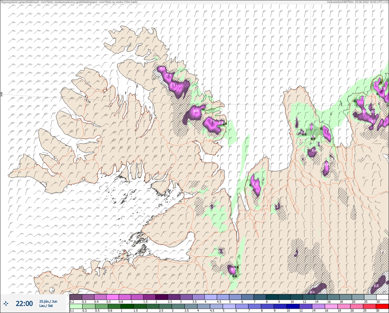Click the 1.2 precipitation value on the northwest peninsula
The width and height of the screenshot is (389, 313).
[169, 76]
